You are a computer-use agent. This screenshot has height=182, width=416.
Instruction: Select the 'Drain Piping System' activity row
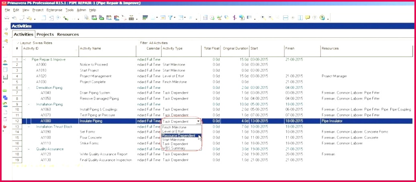point(212,93)
